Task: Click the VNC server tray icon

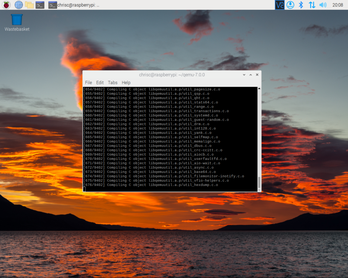Action: [x=279, y=5]
